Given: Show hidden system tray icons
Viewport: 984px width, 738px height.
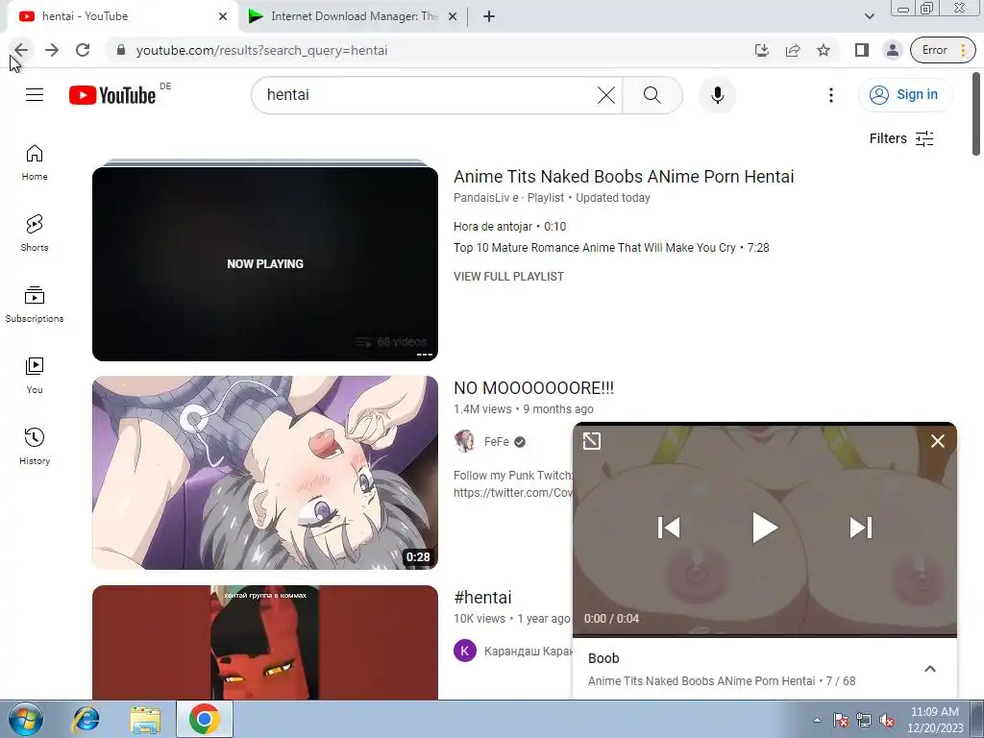Looking at the screenshot, I should tap(817, 720).
